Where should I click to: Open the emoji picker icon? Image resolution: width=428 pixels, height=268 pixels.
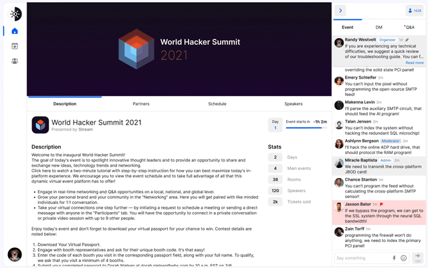point(403,258)
